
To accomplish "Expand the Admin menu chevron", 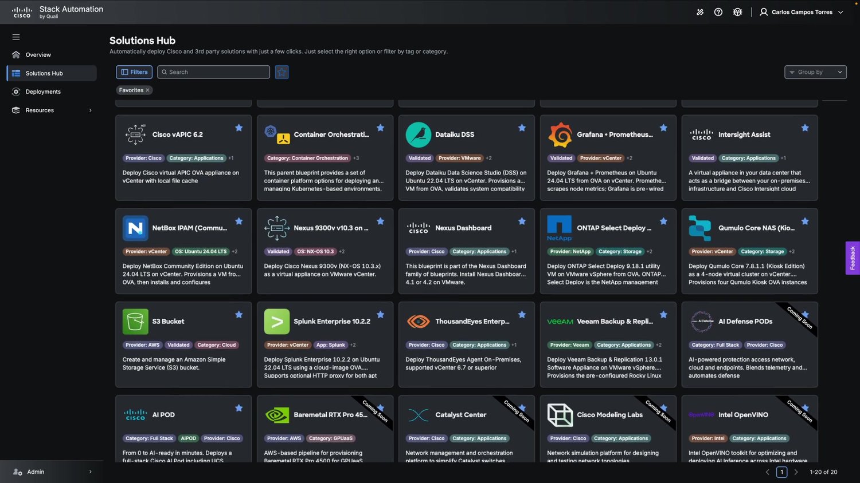I will pyautogui.click(x=91, y=472).
